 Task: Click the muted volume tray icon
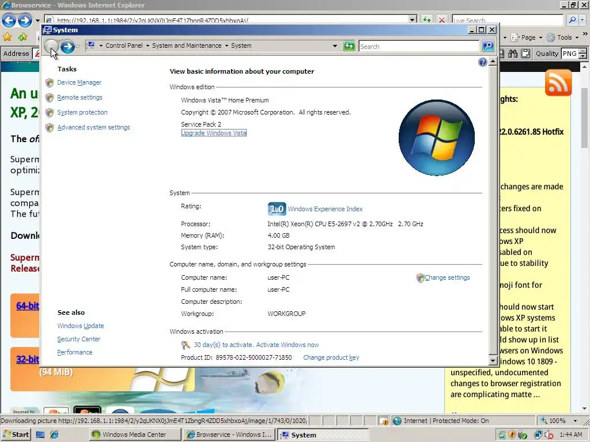[x=549, y=435]
